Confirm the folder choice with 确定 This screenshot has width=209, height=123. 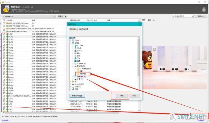122,96
